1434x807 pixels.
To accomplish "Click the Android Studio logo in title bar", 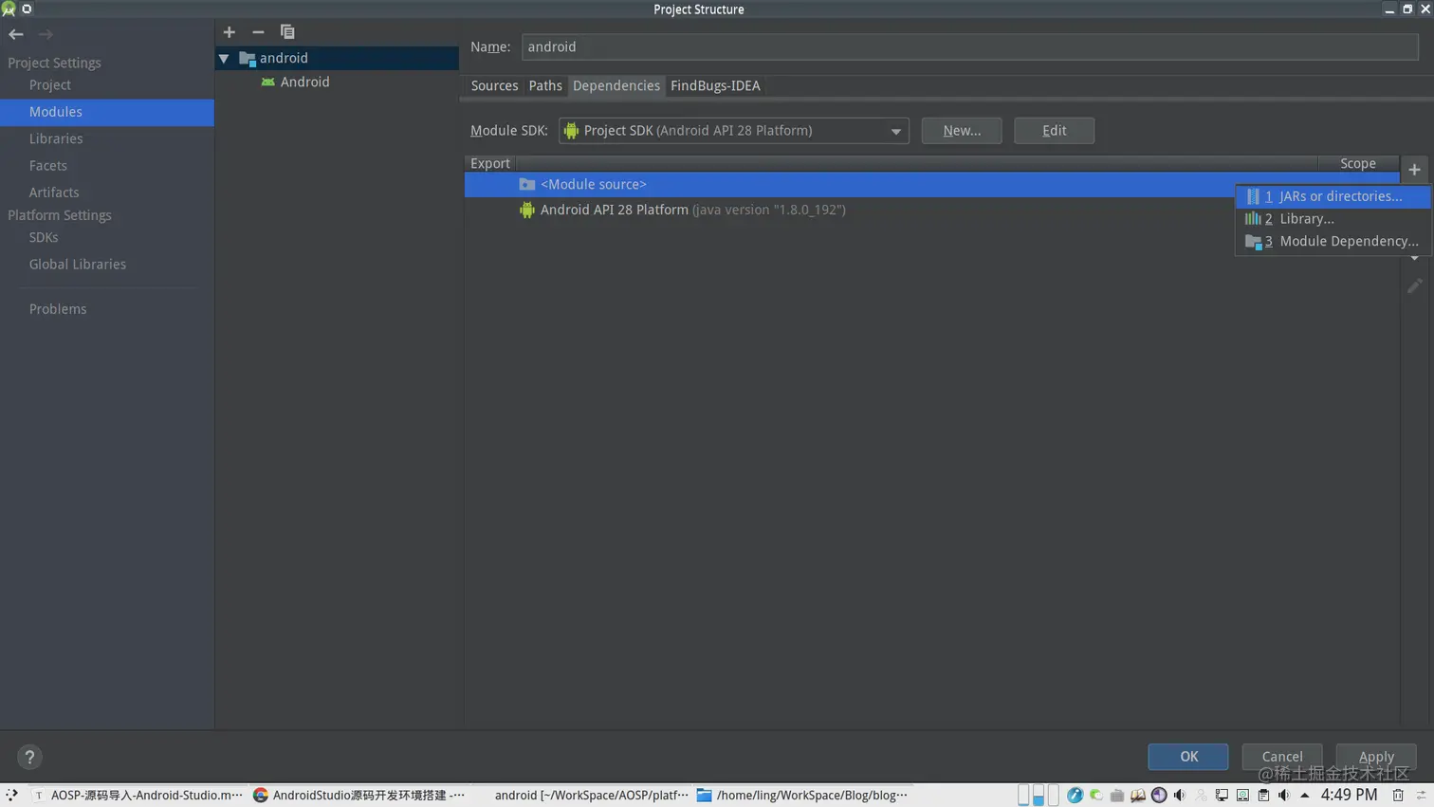I will (9, 9).
